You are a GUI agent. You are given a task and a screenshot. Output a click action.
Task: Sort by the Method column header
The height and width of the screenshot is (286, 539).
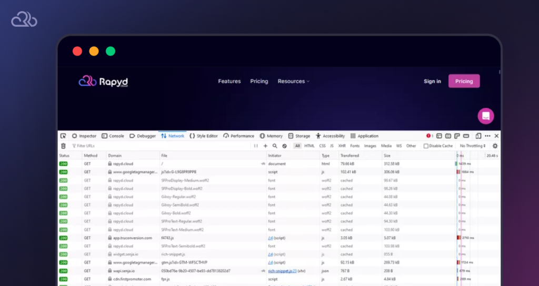94,156
